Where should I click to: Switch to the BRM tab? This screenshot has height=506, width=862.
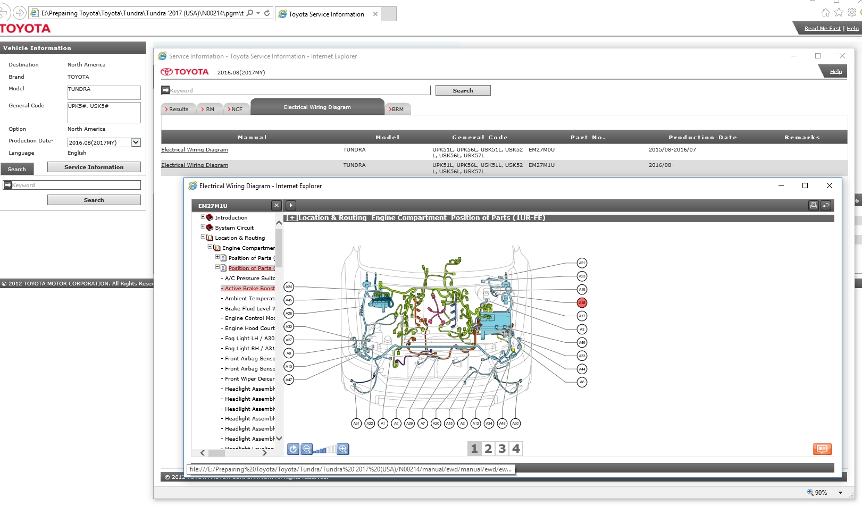point(398,109)
